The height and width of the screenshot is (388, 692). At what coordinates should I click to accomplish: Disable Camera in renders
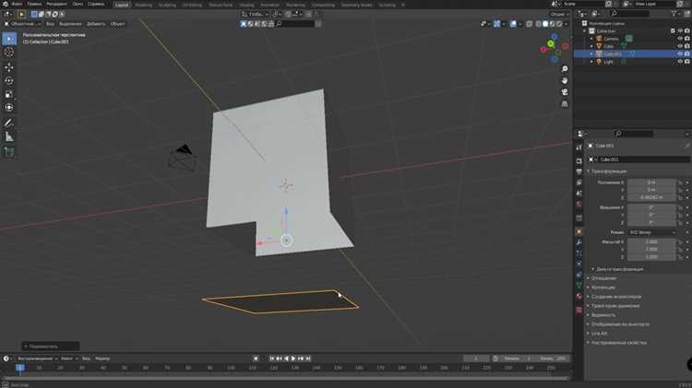click(x=687, y=39)
